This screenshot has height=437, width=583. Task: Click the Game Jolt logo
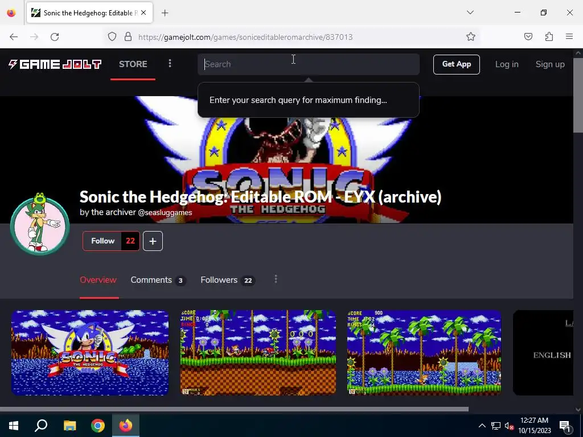coord(55,64)
